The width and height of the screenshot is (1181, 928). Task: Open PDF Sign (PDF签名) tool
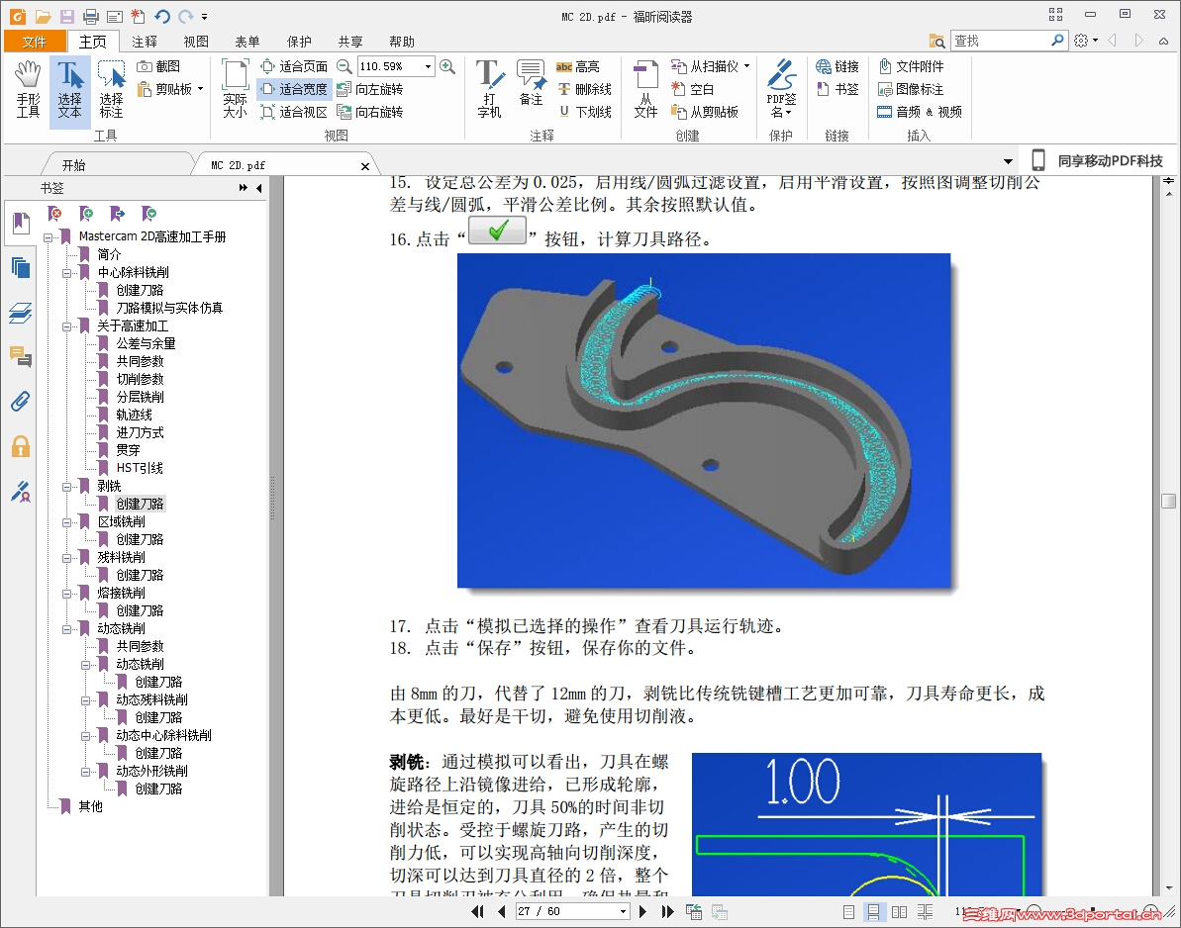coord(781,90)
